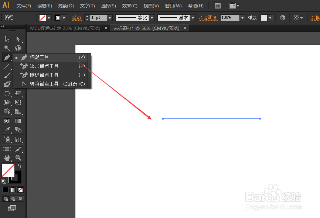Open the 不透明度 transparency panel link
The height and width of the screenshot is (218, 320).
pyautogui.click(x=208, y=18)
